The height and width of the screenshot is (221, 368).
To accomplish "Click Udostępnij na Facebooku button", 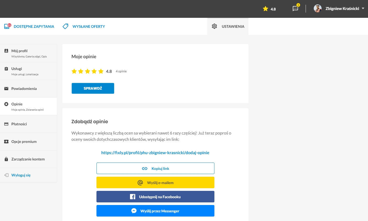I will pos(155,197).
